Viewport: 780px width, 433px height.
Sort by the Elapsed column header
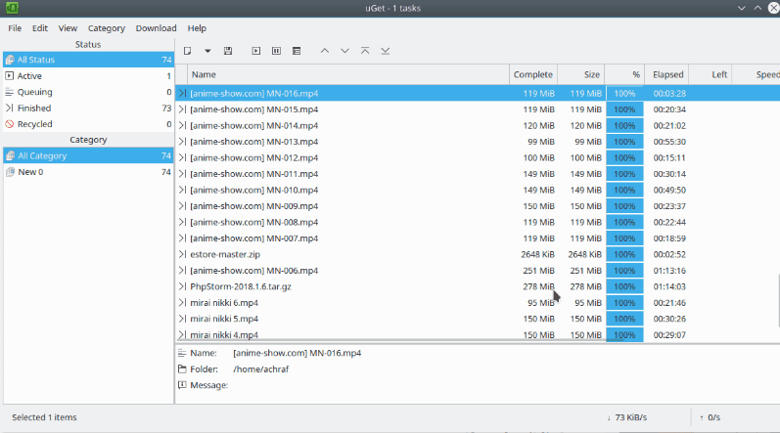point(667,74)
